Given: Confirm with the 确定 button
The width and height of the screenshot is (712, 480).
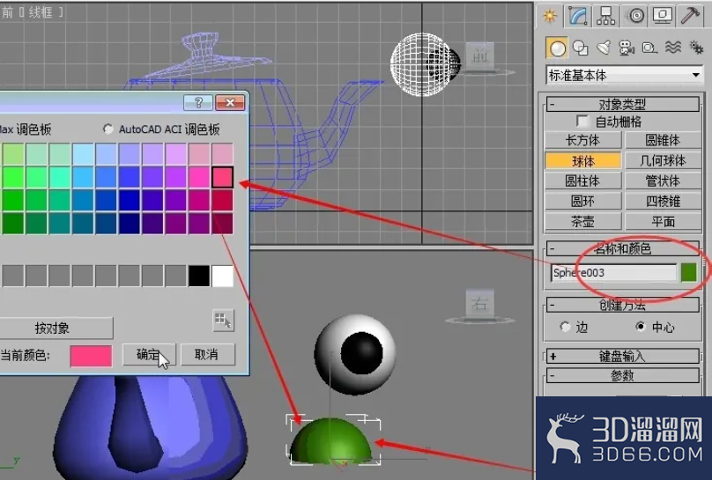Looking at the screenshot, I should click(149, 354).
